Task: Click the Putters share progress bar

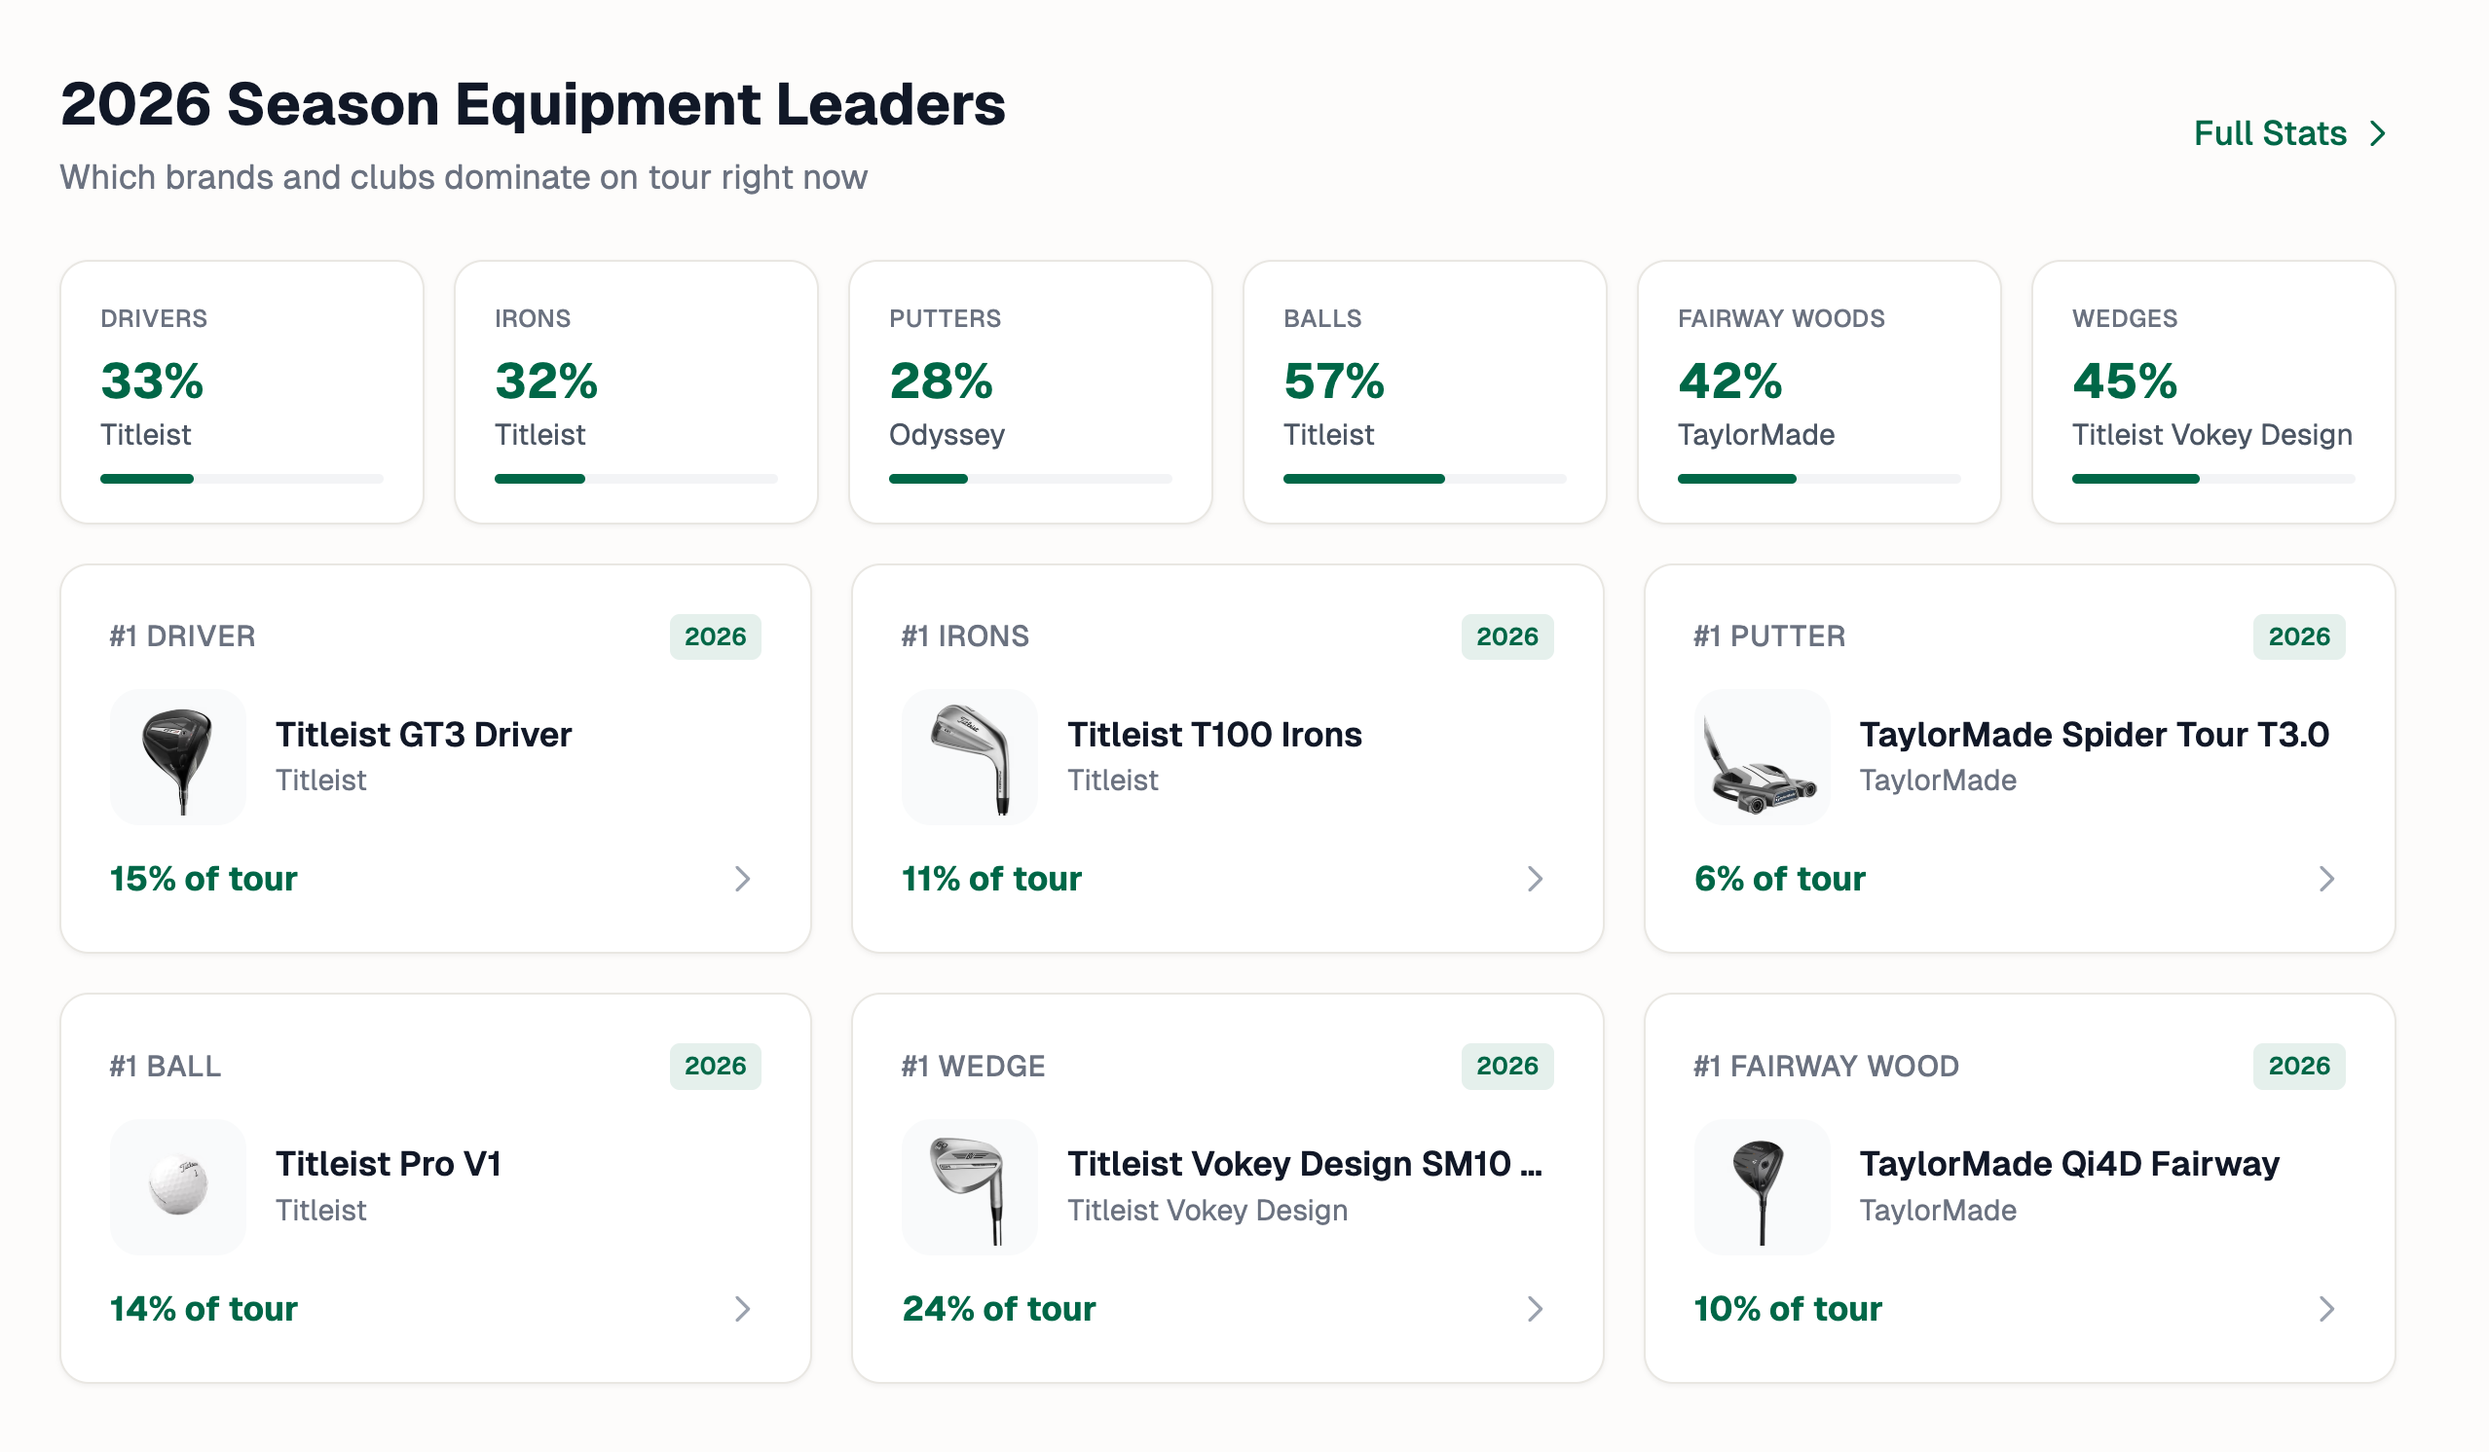Action: click(x=1030, y=479)
